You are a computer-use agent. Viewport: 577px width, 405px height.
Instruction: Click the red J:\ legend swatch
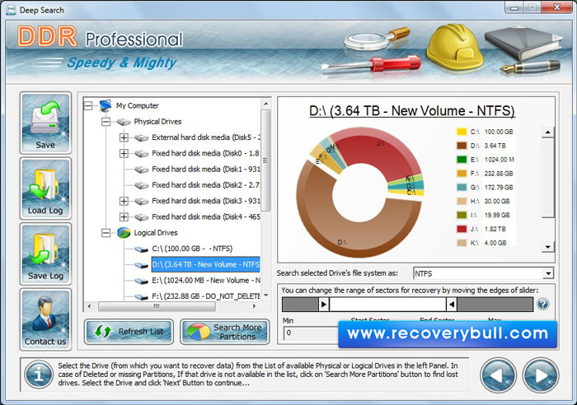[462, 230]
